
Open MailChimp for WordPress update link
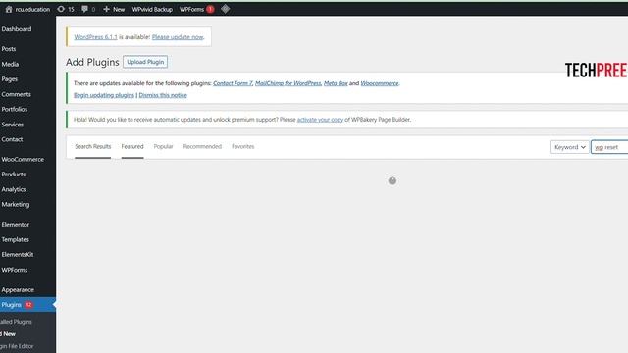click(x=288, y=83)
